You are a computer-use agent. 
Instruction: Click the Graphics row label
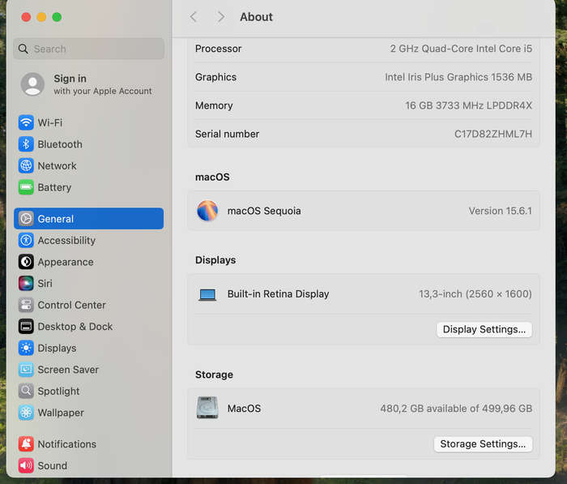point(216,77)
